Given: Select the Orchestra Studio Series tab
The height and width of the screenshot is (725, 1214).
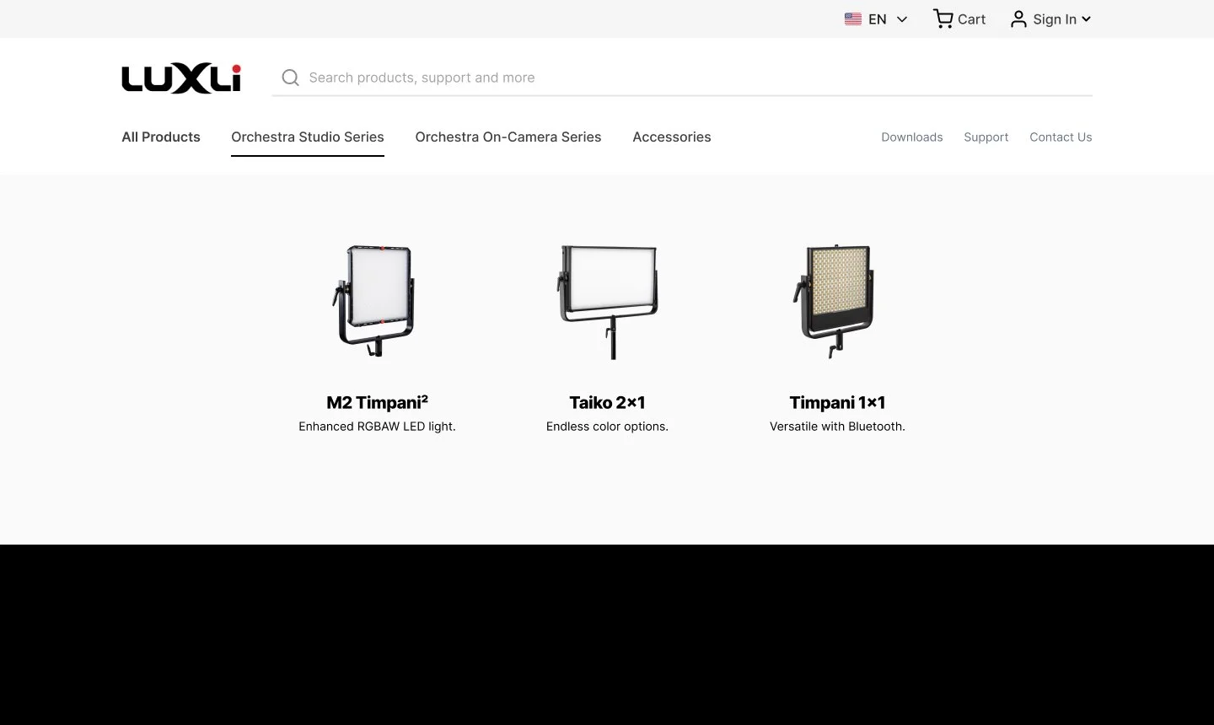Looking at the screenshot, I should coord(308,137).
